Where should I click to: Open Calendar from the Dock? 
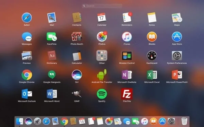(82, 121)
